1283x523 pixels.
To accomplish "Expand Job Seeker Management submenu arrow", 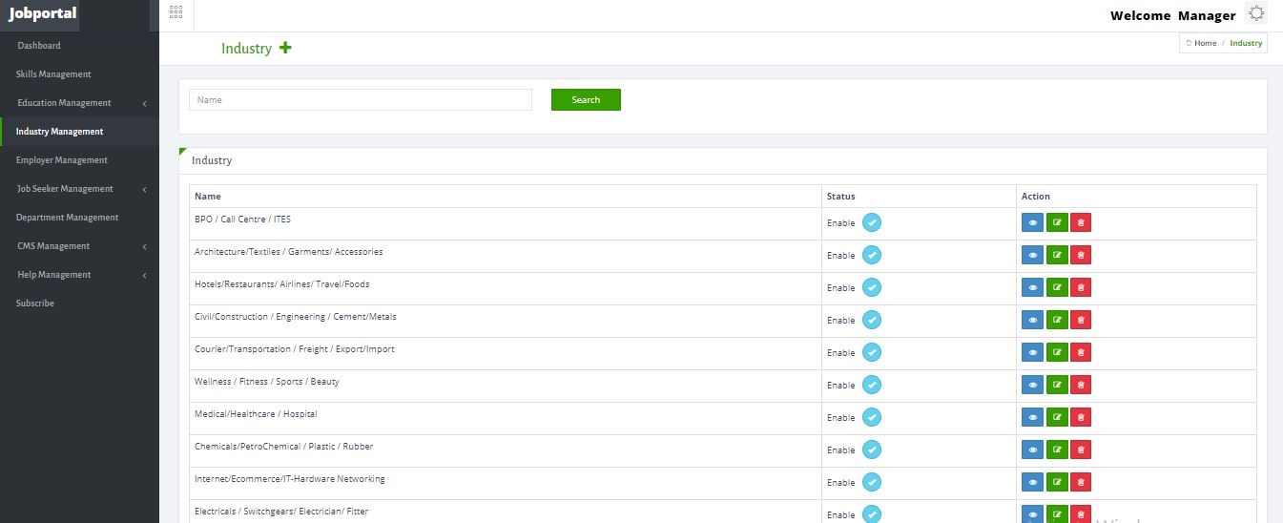I will click(144, 189).
